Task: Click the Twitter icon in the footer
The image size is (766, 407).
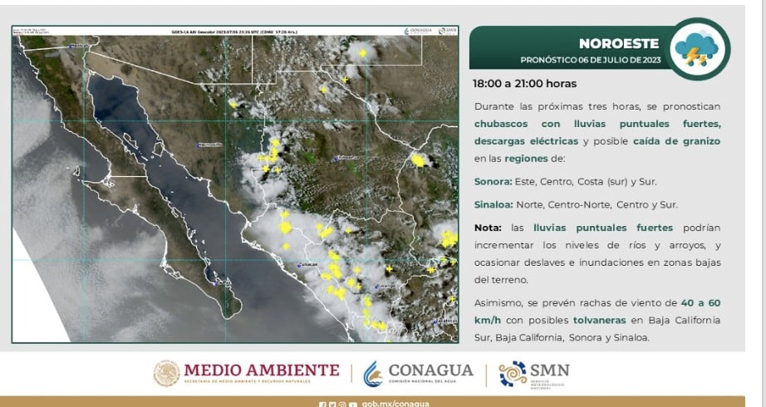Action: point(332,405)
